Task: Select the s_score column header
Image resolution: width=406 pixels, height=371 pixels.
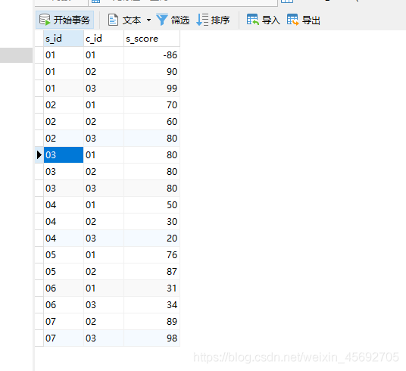Action: click(x=151, y=39)
